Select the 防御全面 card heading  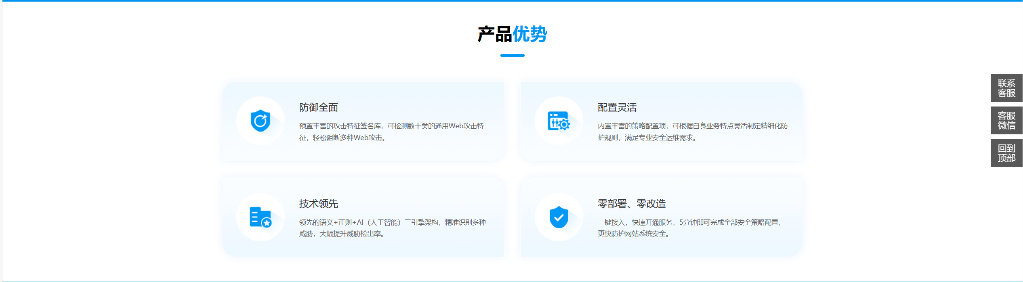(x=318, y=107)
